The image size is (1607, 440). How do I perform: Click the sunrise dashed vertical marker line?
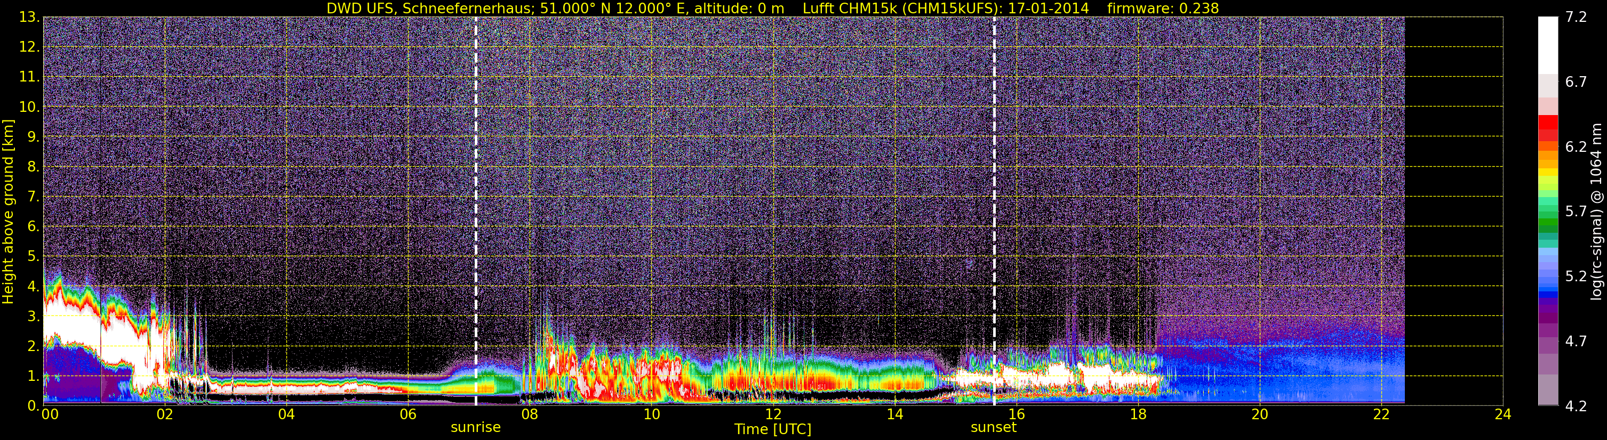[x=476, y=210]
